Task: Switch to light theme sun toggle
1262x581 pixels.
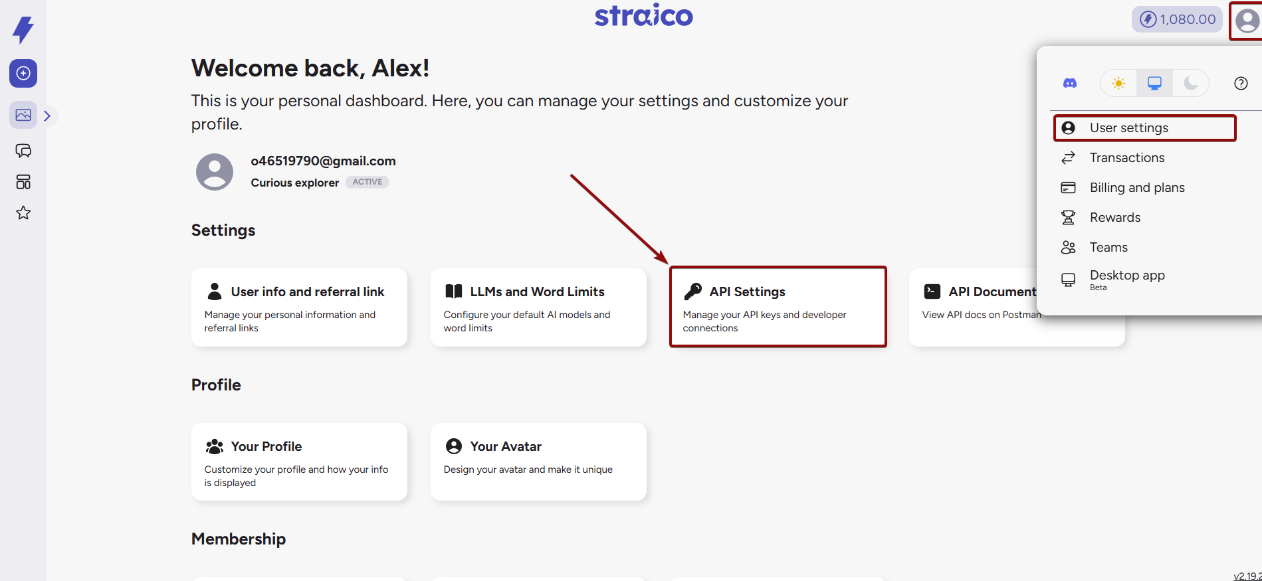Action: pyautogui.click(x=1119, y=84)
